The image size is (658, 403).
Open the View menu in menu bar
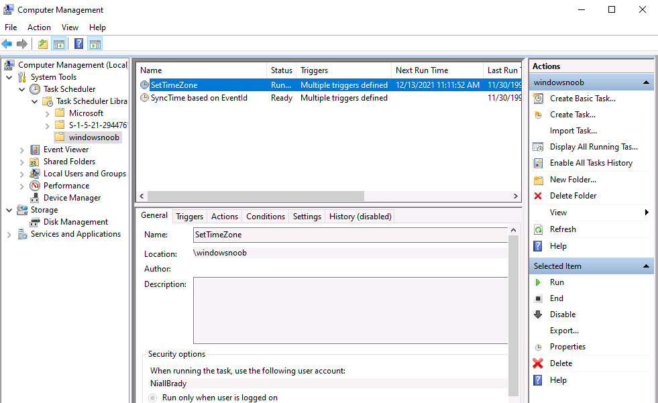click(70, 27)
